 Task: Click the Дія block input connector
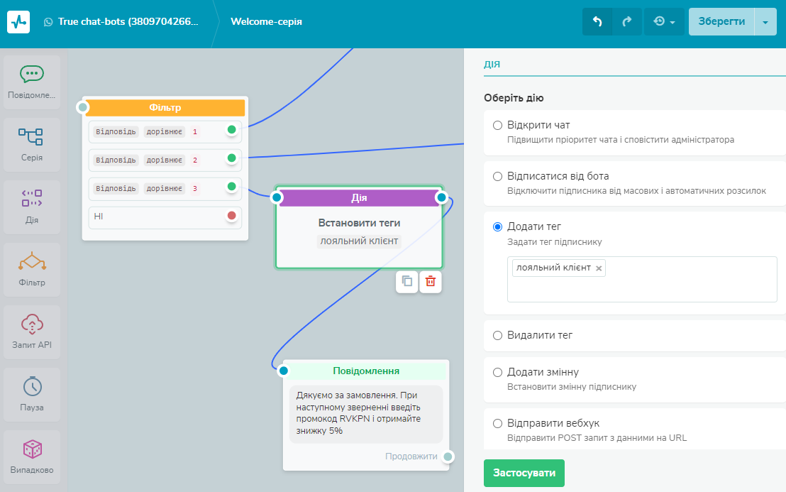click(277, 197)
